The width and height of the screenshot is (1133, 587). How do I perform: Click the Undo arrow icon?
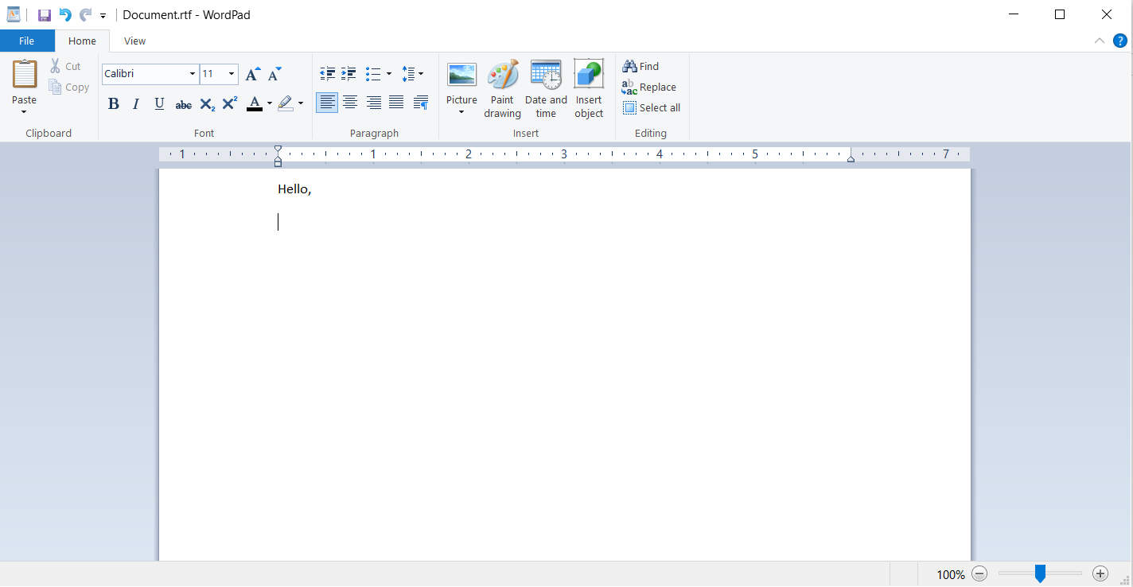point(65,15)
